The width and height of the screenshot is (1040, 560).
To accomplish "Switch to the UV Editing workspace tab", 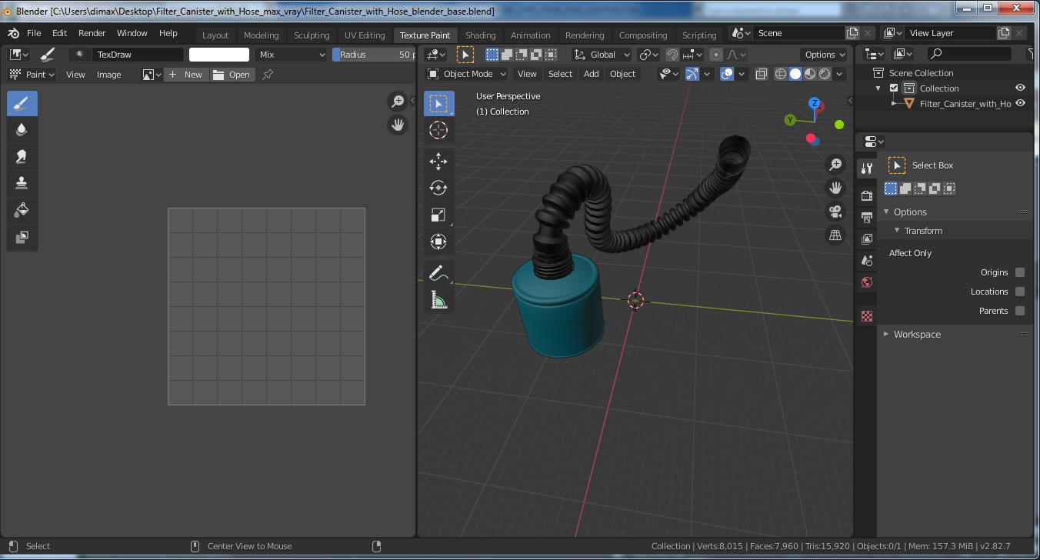I will [365, 35].
